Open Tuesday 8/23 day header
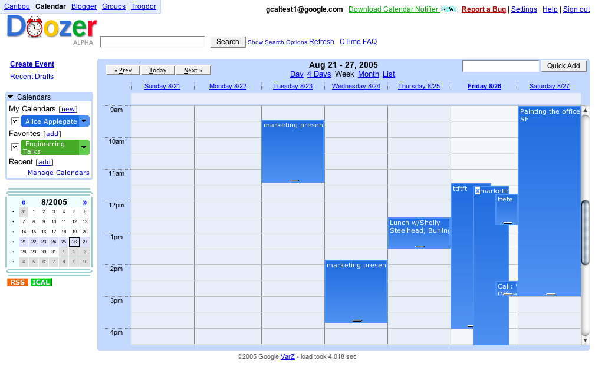The image size is (595, 367). tap(292, 87)
